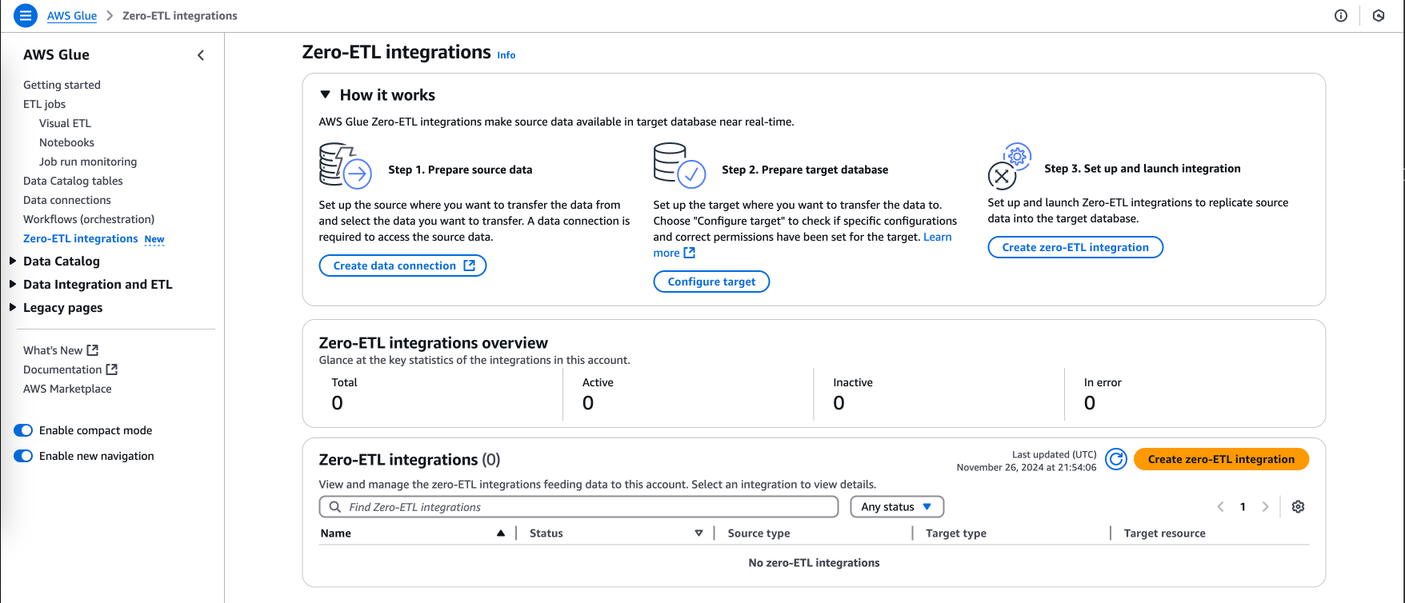Go to next page of integrations
The height and width of the screenshot is (603, 1405).
pos(1265,507)
